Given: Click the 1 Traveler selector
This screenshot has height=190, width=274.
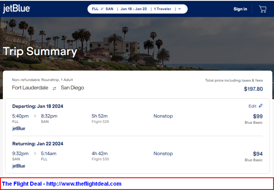Looking at the screenshot, I should point(162,9).
